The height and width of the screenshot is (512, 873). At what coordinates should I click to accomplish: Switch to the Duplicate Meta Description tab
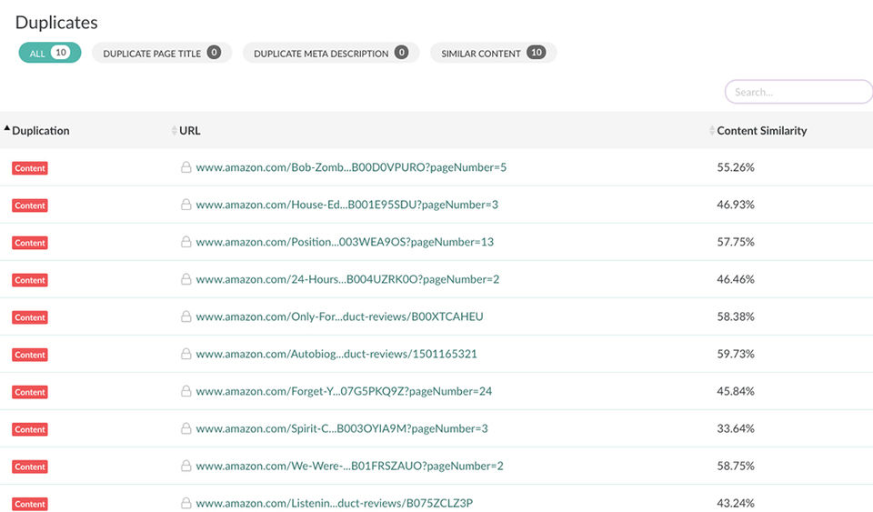pos(331,53)
